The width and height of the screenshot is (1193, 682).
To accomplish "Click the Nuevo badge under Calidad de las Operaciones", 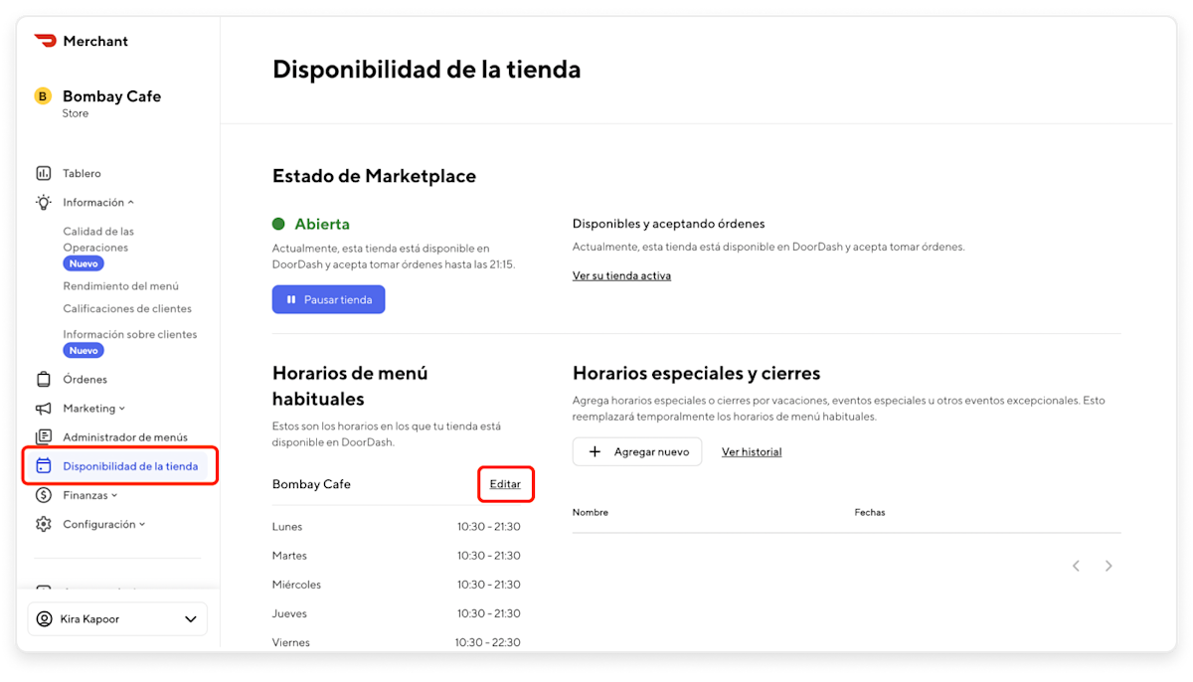I will tap(84, 264).
